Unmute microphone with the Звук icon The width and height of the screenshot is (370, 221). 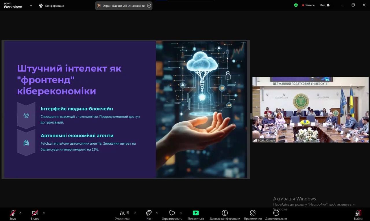[13, 213]
